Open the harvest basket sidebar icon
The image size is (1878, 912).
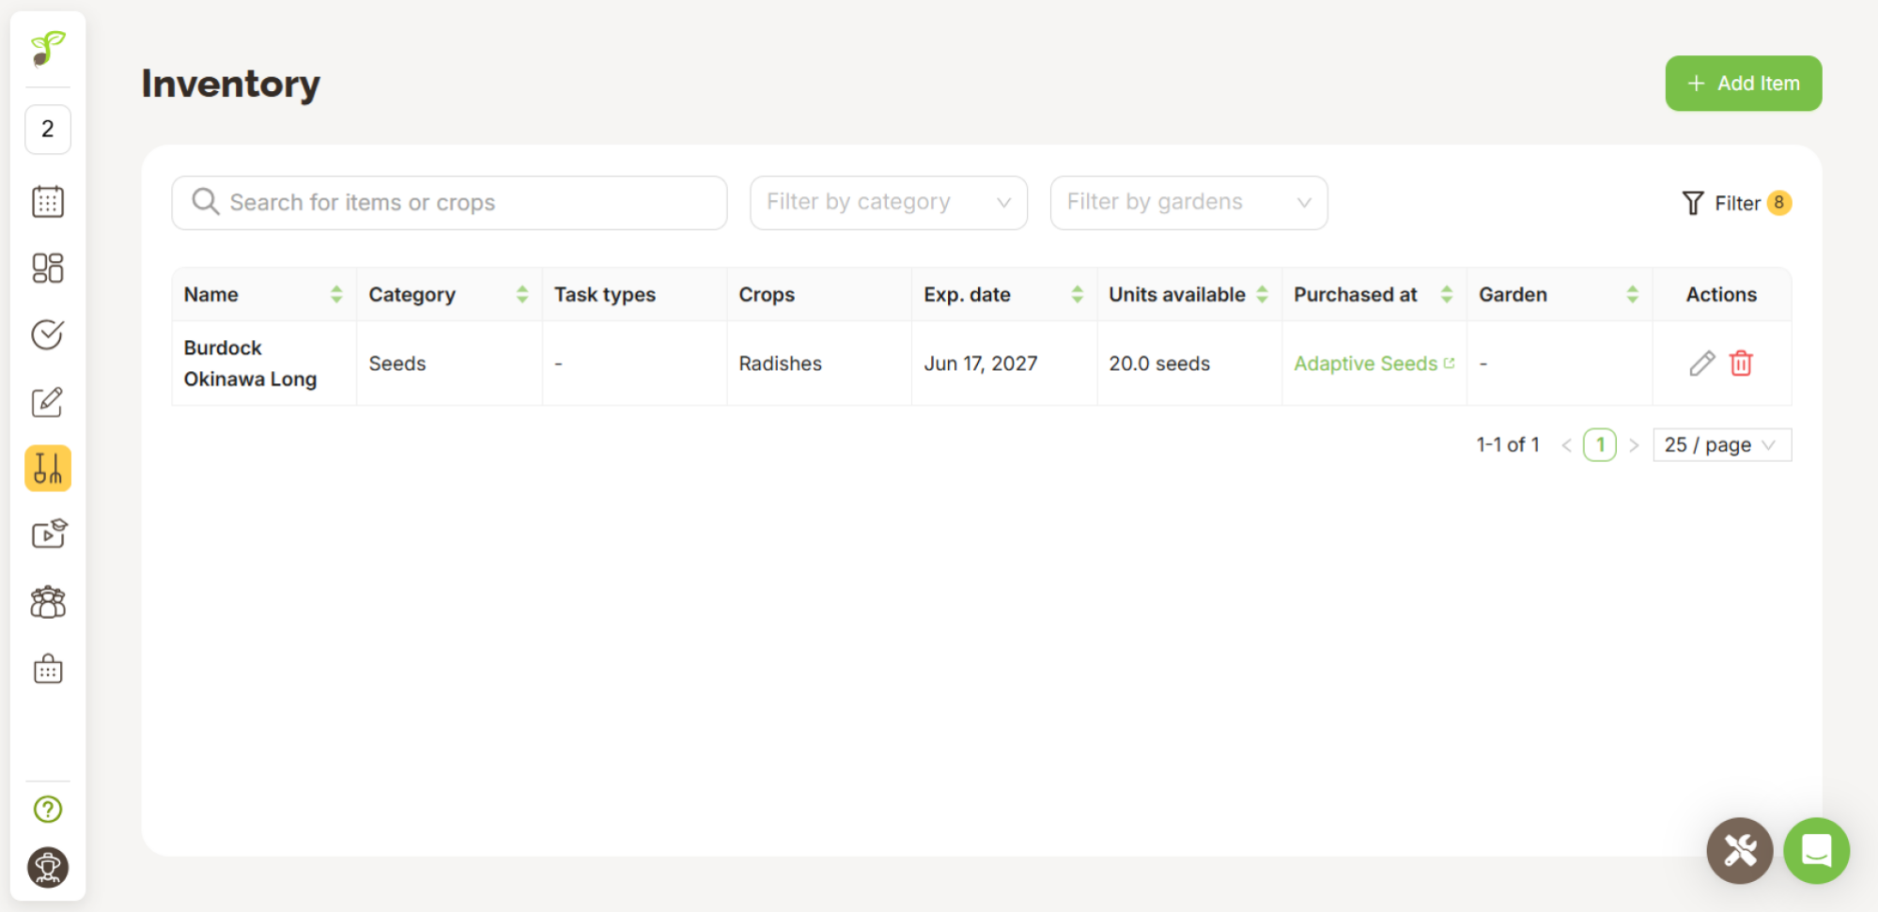click(47, 668)
